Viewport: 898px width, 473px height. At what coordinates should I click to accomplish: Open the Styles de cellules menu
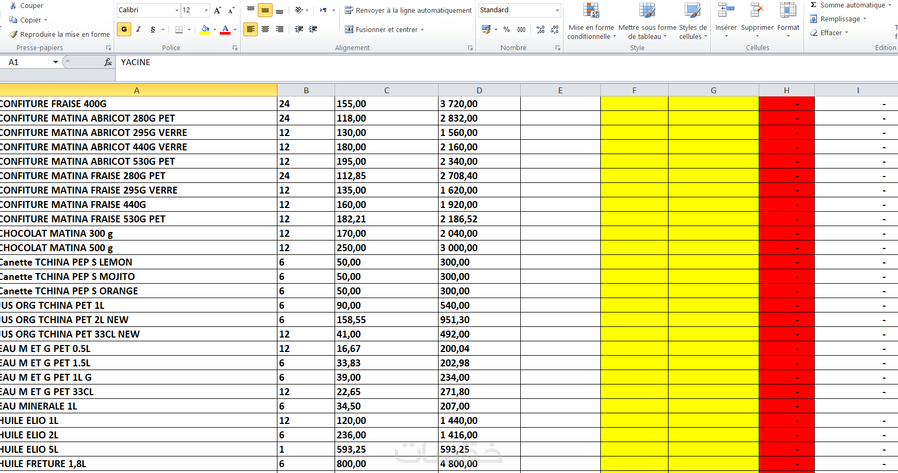[x=693, y=21]
